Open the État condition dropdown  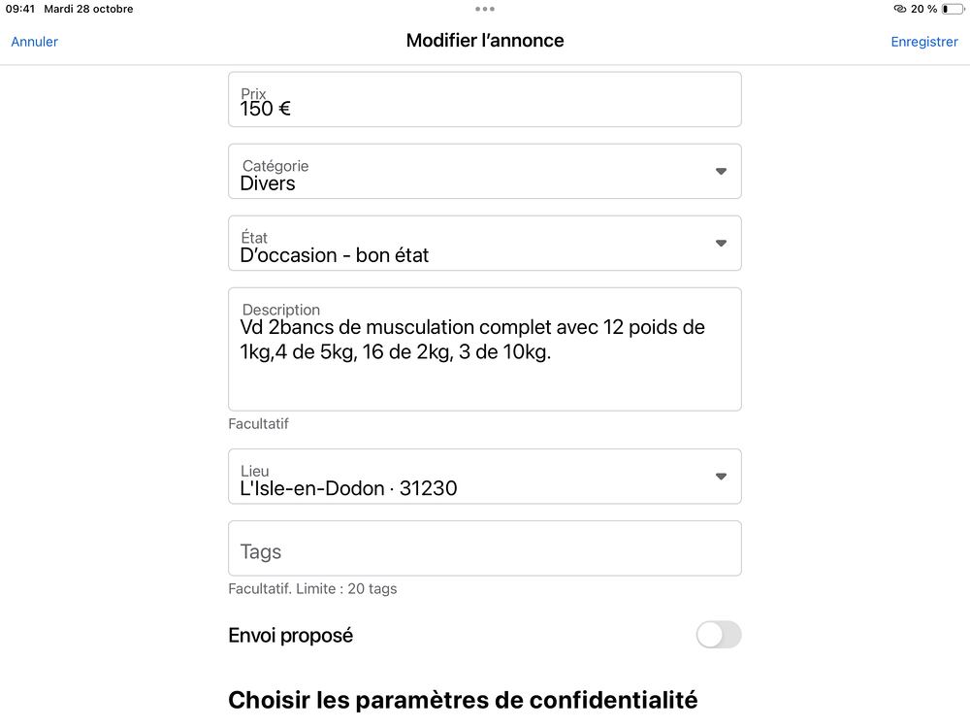coord(485,243)
